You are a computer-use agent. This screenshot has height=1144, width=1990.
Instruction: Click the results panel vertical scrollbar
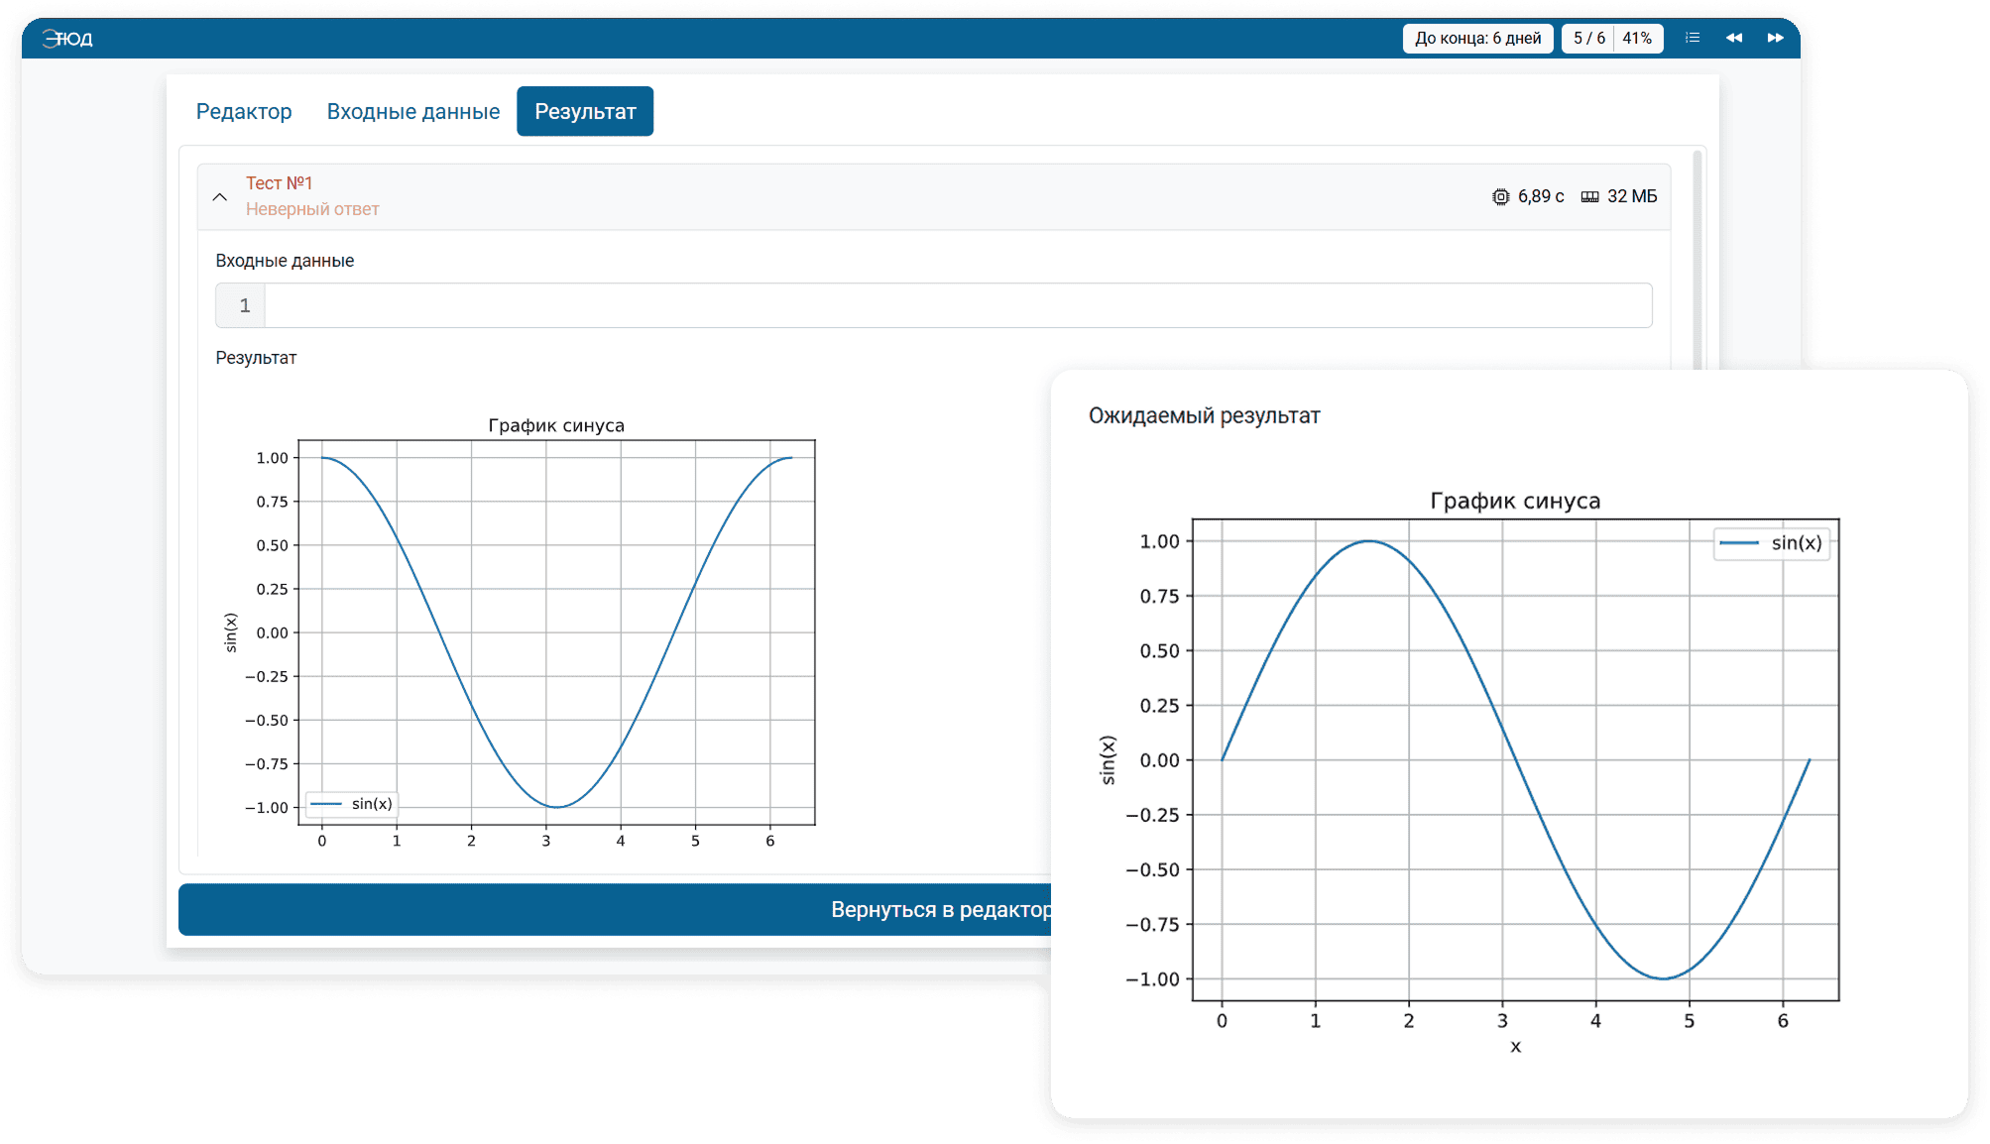click(x=1697, y=258)
